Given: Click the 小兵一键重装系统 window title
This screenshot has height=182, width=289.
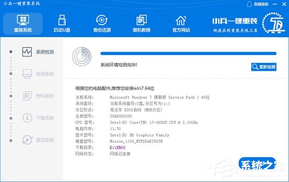Looking at the screenshot, I should (x=22, y=3).
